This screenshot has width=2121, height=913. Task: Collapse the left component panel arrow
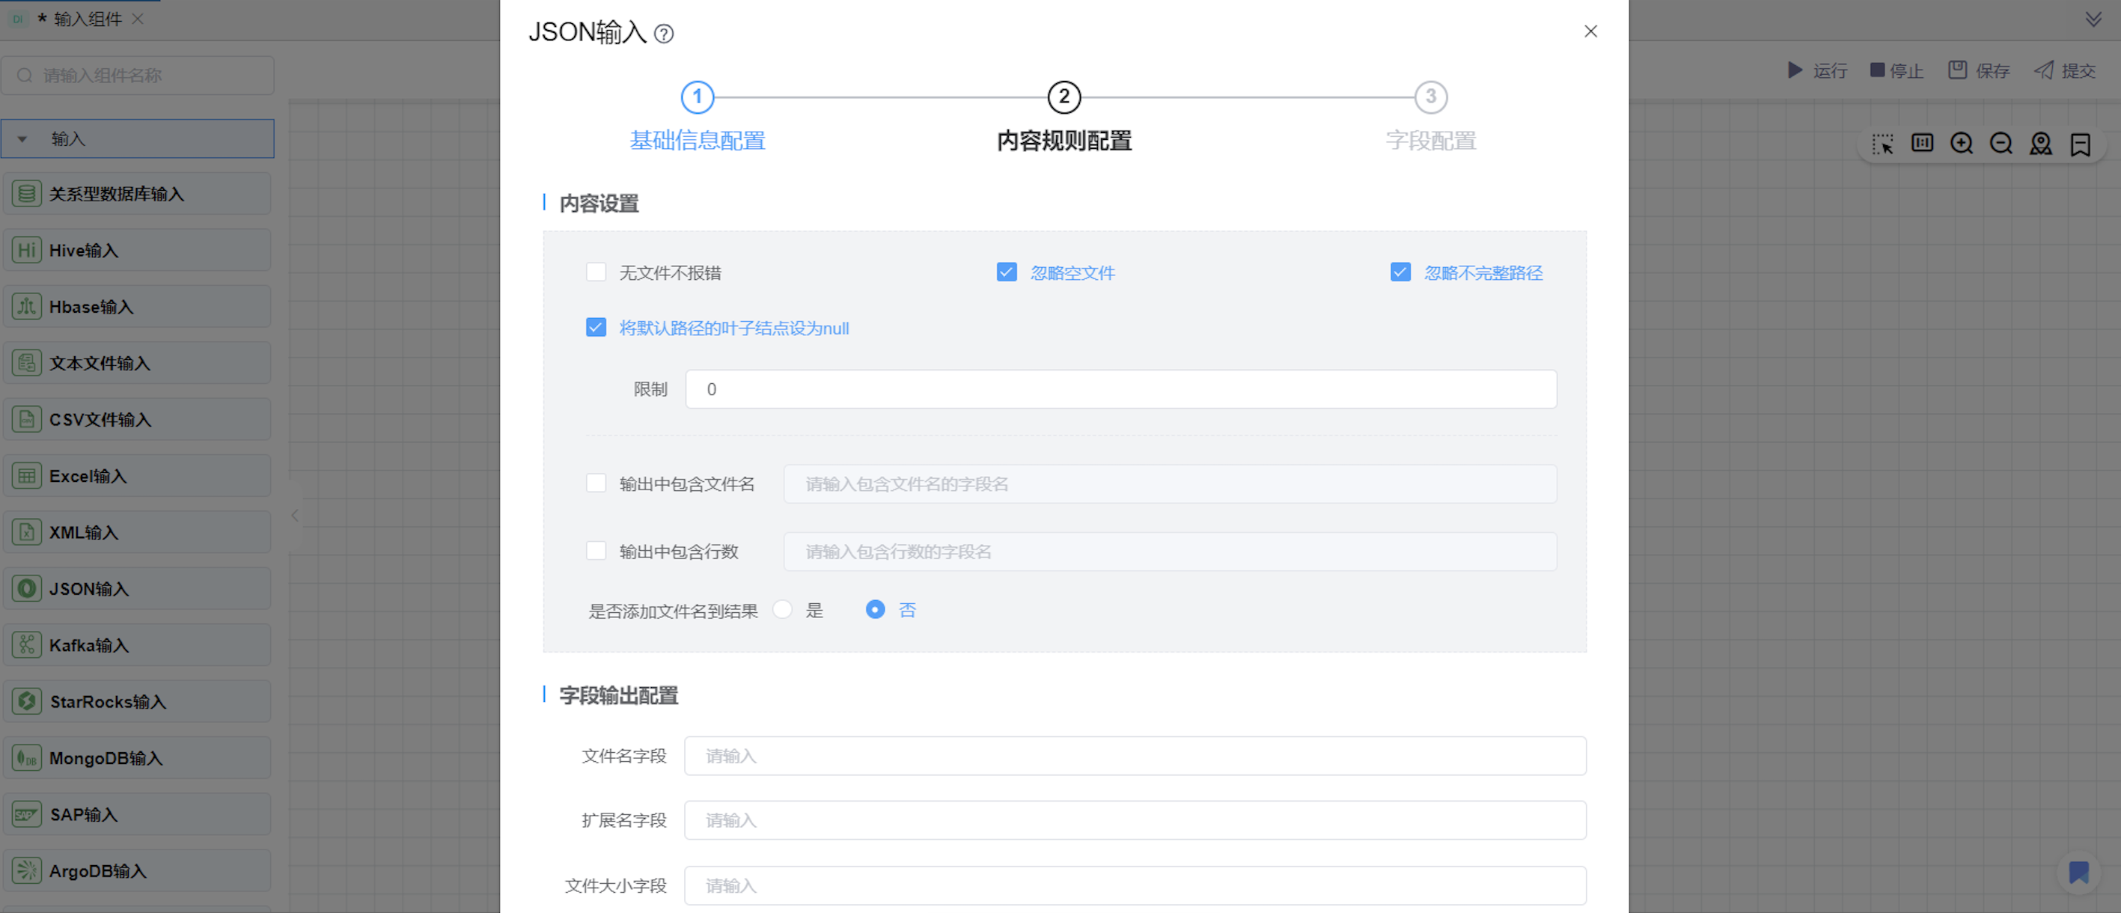coord(295,516)
